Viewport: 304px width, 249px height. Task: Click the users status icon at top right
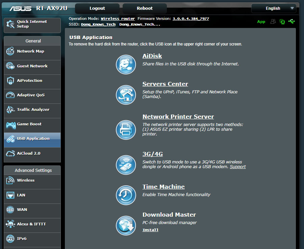point(273,22)
